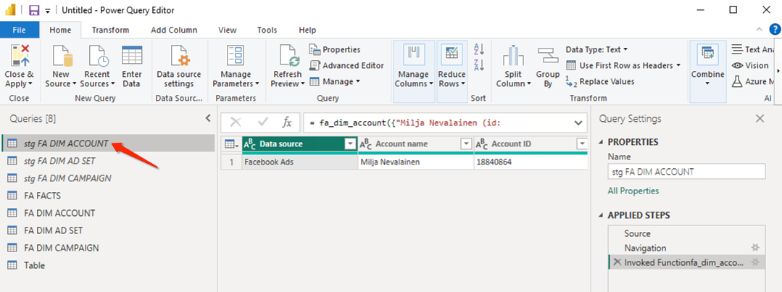
Task: Switch to the Help ribbon tab
Action: click(x=307, y=30)
